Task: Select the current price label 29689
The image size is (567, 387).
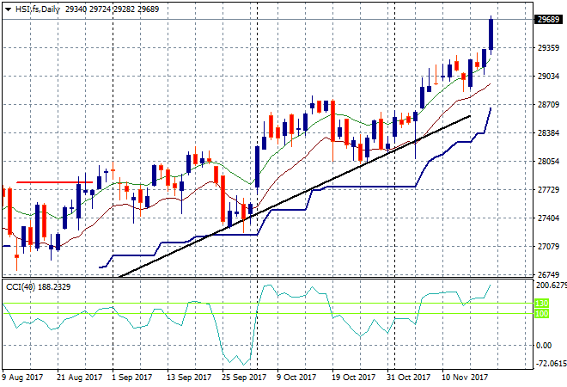Action: click(x=548, y=19)
